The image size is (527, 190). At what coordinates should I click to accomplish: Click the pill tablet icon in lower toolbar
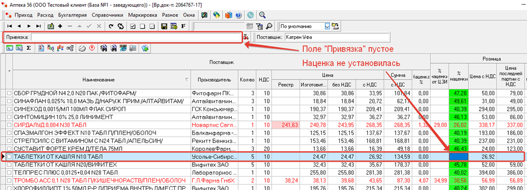pos(82,48)
